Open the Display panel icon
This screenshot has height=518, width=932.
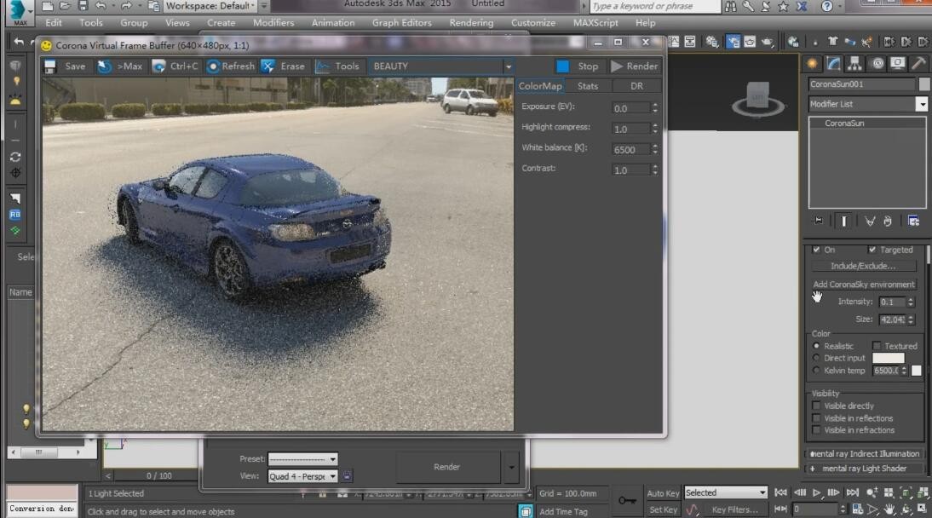(898, 64)
